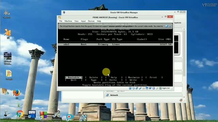Click the network adapter status icon

[x=137, y=88]
